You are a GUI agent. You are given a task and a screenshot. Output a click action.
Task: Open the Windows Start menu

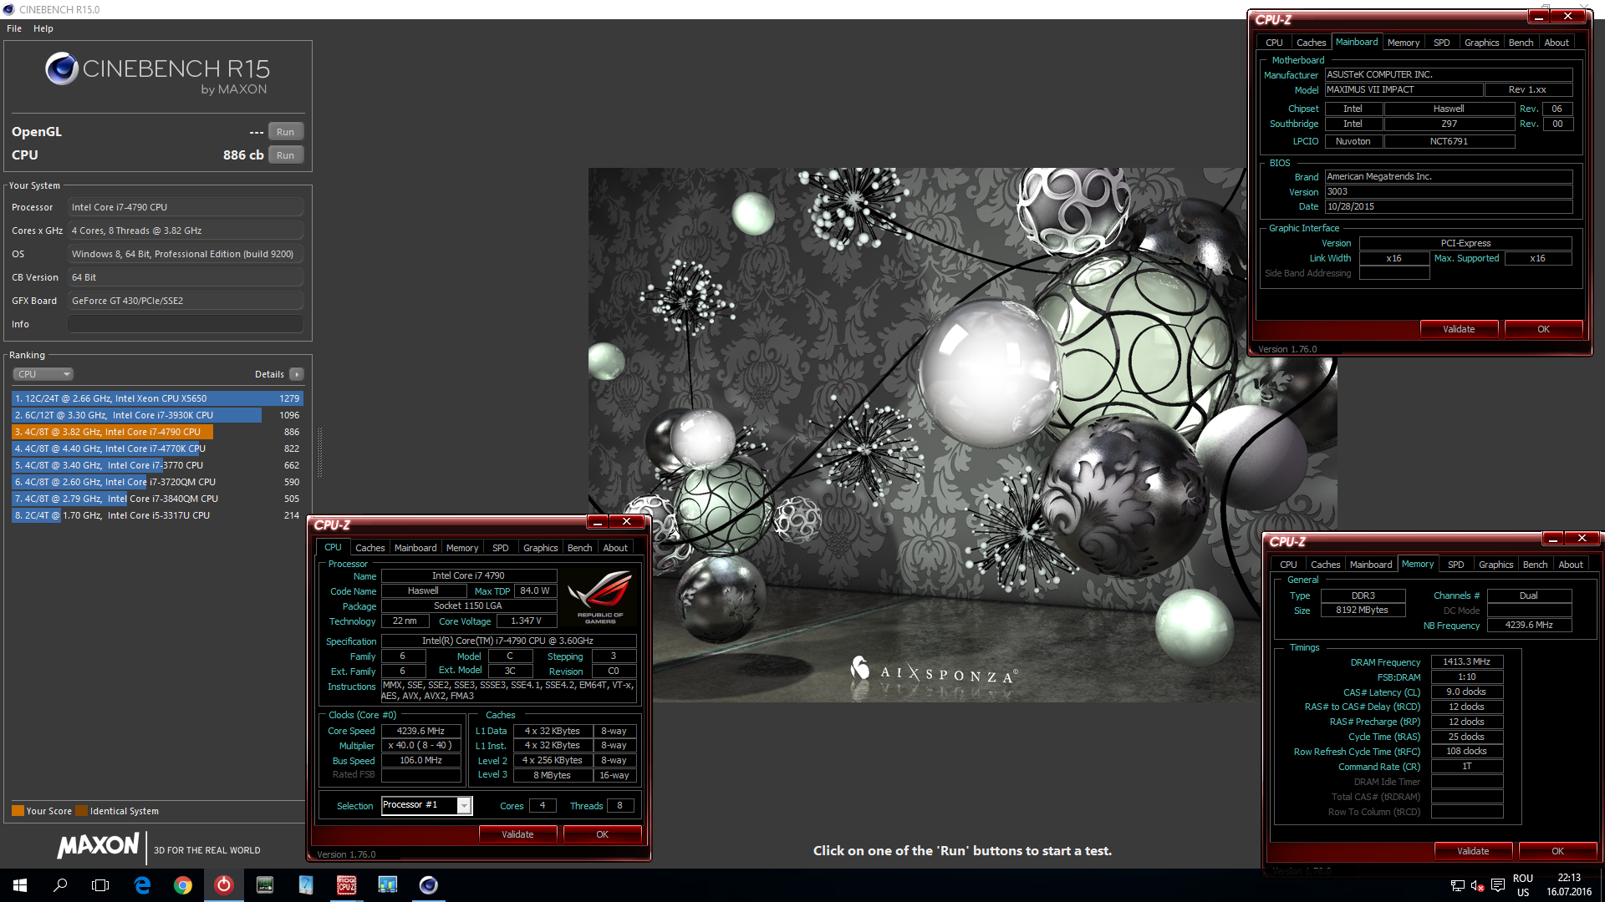(x=20, y=885)
